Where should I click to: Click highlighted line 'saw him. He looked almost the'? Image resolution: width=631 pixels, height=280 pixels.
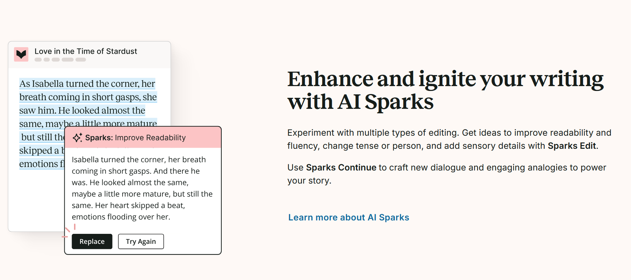82,111
